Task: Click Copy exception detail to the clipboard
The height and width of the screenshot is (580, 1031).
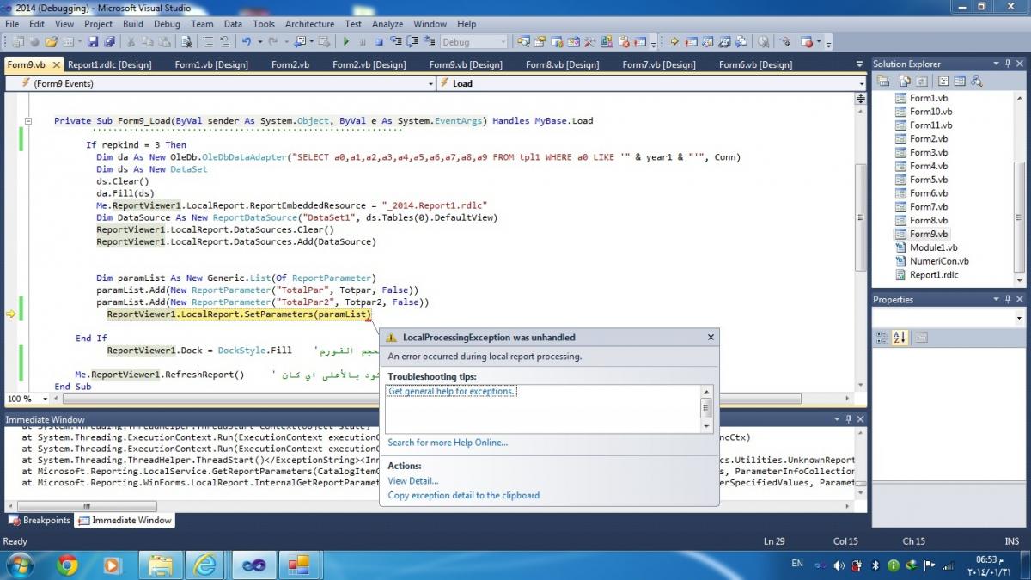Action: pyautogui.click(x=464, y=495)
